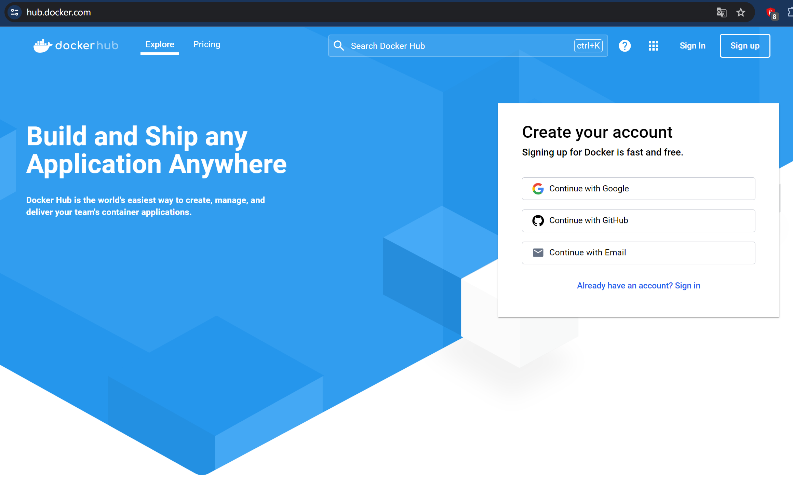Viewport: 793px width, 490px height.
Task: Open the red shield extension icon
Action: 771,13
